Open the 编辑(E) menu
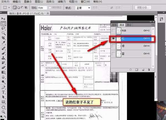Screen dimensions: 166x120 click(x=17, y=2)
